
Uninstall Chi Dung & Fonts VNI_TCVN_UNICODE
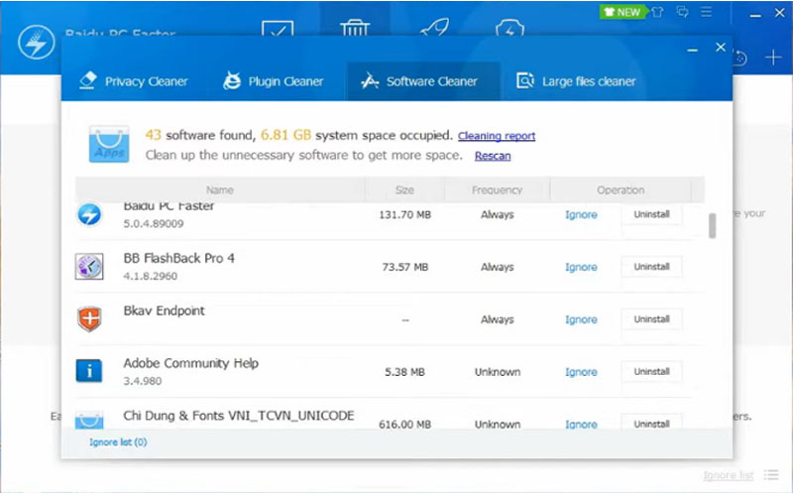pyautogui.click(x=651, y=424)
